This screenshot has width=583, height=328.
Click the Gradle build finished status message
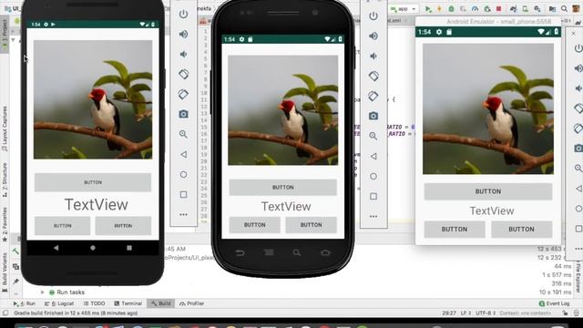76,313
